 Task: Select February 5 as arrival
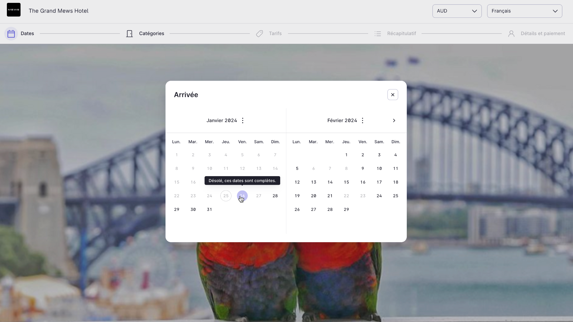tap(297, 168)
